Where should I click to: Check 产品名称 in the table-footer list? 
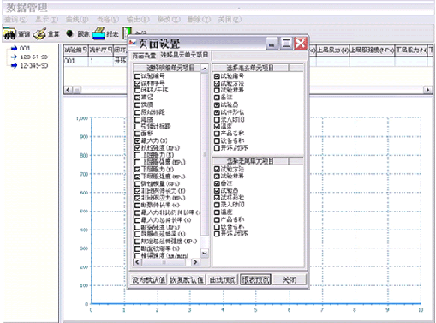[x=216, y=219]
